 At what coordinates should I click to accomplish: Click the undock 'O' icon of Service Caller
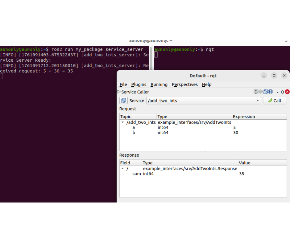[282, 92]
